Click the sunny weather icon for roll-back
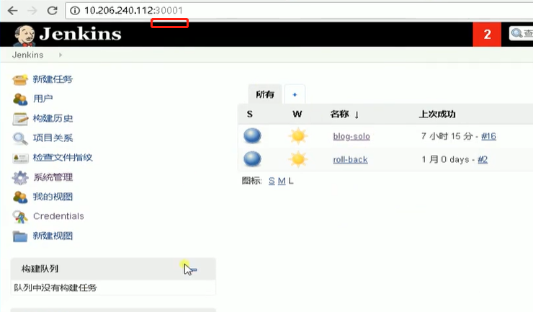This screenshot has width=533, height=312. (298, 159)
